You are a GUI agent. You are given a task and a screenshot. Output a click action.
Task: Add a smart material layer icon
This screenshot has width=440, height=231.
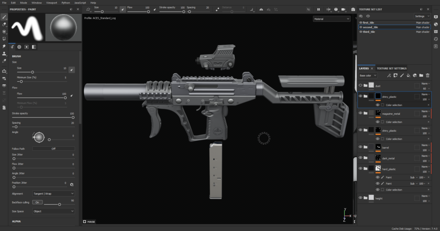point(415,76)
